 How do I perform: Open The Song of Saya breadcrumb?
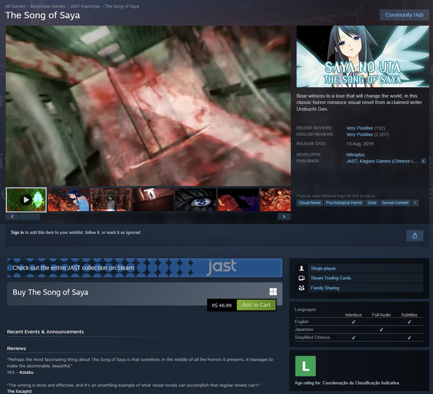point(122,6)
